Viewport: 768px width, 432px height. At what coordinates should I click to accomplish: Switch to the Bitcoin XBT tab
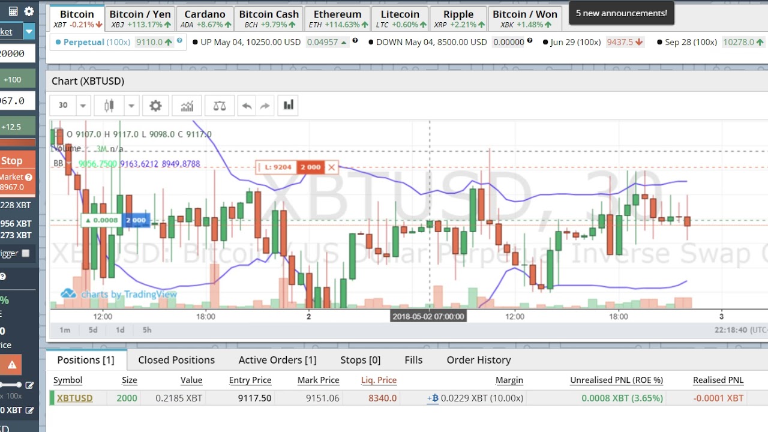point(77,19)
